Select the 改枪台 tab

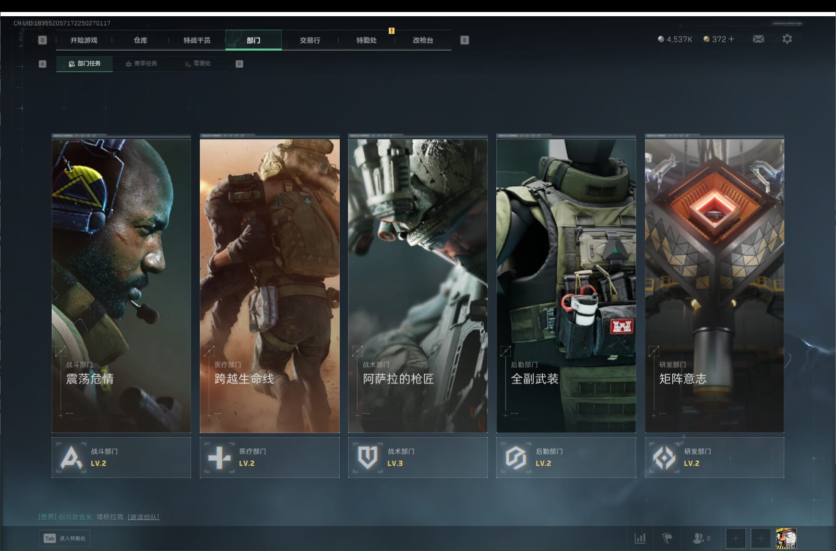click(x=423, y=40)
